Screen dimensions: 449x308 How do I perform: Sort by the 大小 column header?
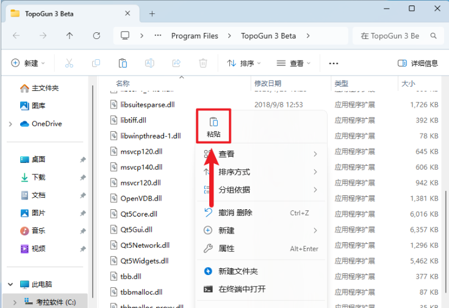pyautogui.click(x=408, y=84)
